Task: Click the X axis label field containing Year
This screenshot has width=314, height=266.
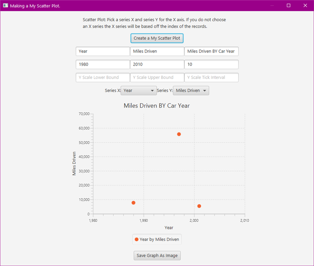Action: point(102,51)
